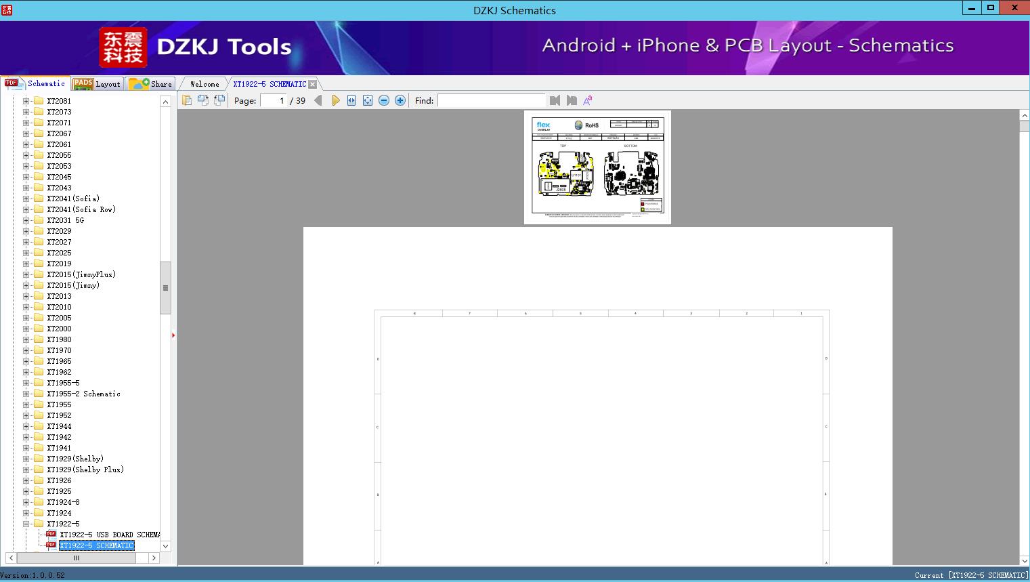1030x582 pixels.
Task: Expand the XT2031 5G node
Action: point(26,220)
